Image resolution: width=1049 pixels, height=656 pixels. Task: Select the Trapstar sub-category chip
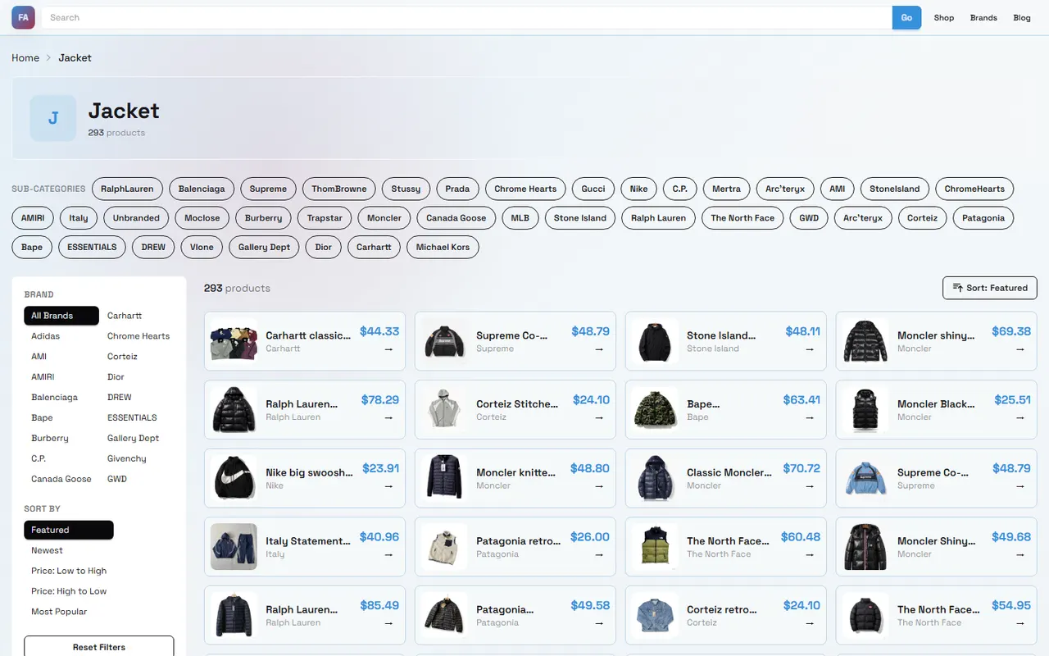[x=325, y=218]
